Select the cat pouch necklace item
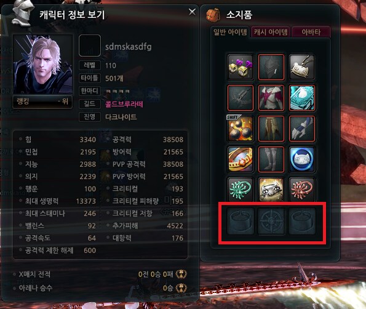Screen dimensions: 366x309 pyautogui.click(x=302, y=67)
